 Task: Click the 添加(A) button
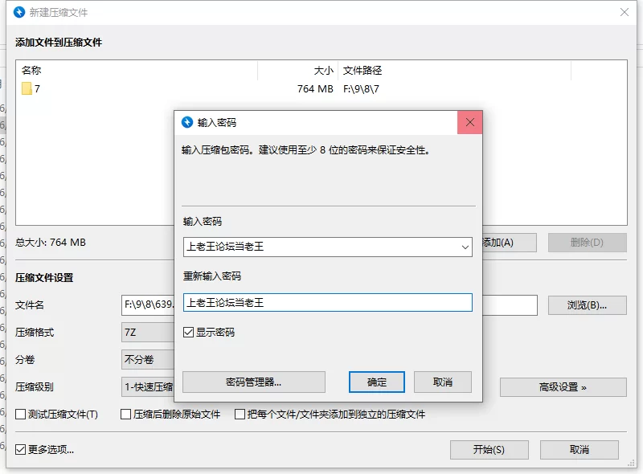(510, 243)
